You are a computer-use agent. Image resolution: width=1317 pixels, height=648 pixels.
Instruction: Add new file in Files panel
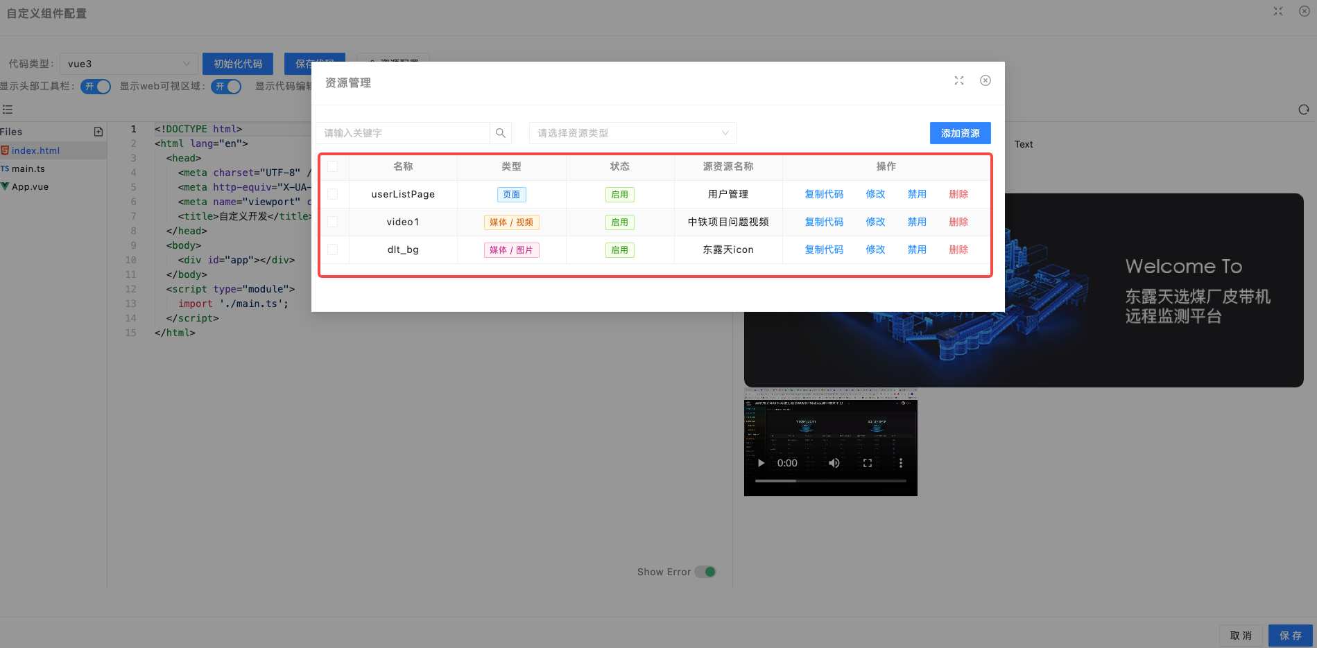[x=98, y=132]
